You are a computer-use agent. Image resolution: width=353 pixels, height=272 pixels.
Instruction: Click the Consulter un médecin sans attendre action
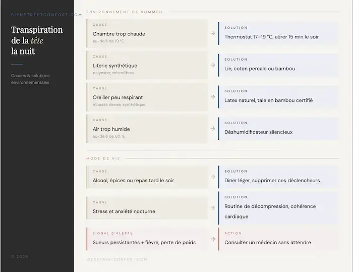click(x=278, y=239)
